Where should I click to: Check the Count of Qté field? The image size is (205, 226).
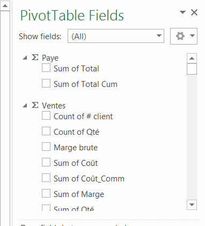pyautogui.click(x=46, y=131)
